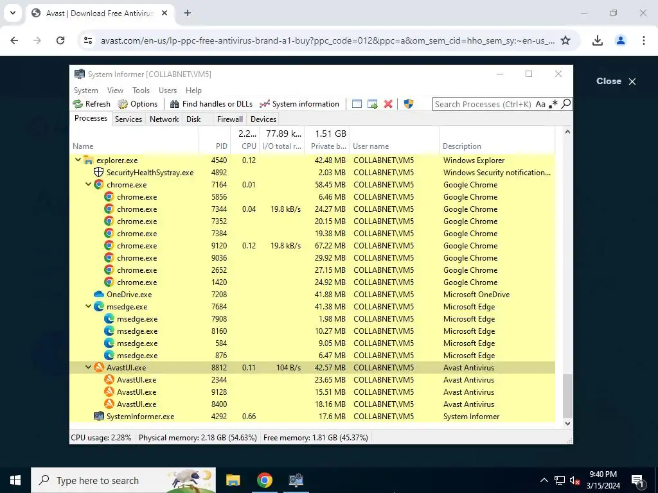Select chrome.exe icon with PID 7164
The image size is (658, 493).
(x=98, y=184)
